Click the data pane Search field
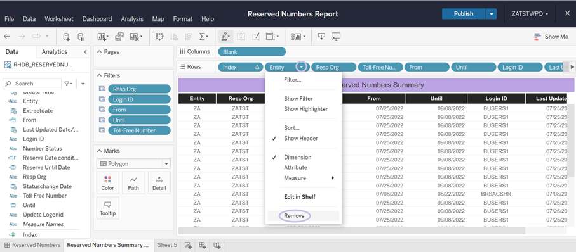576x252 pixels. (32, 84)
